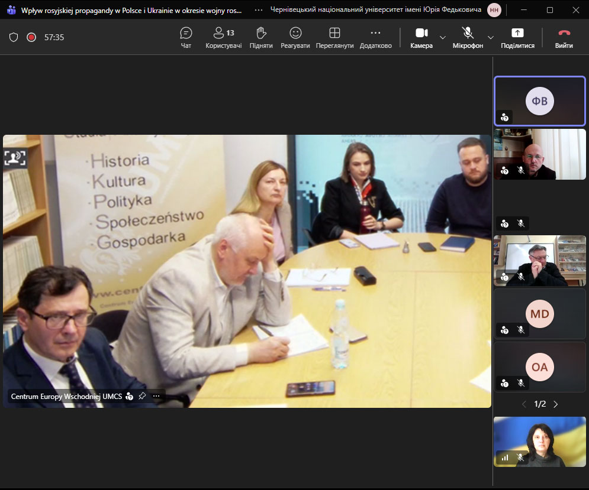This screenshot has height=490, width=589.
Task: Change layout via Переглянути
Action: [334, 38]
